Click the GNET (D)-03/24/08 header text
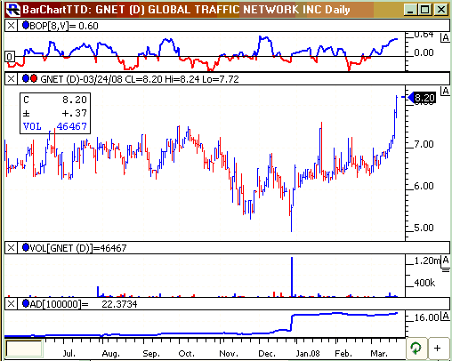 coord(140,79)
